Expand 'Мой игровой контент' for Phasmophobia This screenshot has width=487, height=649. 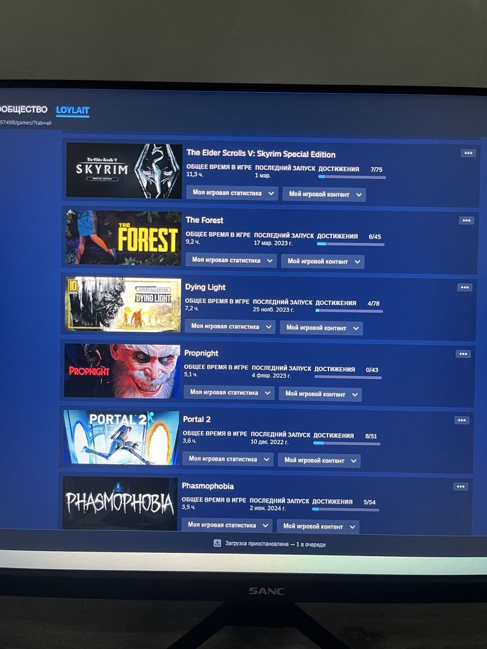point(318,526)
